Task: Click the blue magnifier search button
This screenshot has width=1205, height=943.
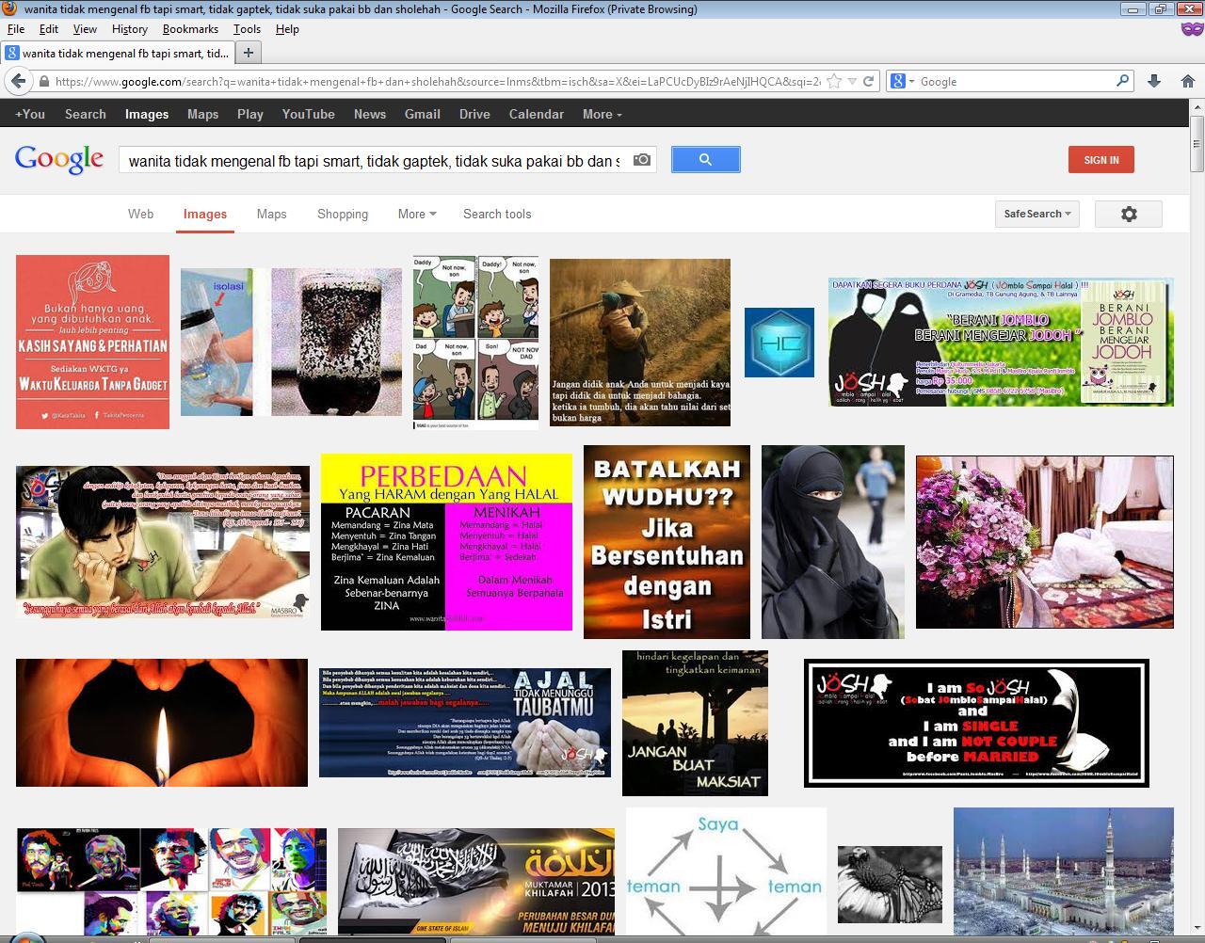Action: (x=706, y=160)
